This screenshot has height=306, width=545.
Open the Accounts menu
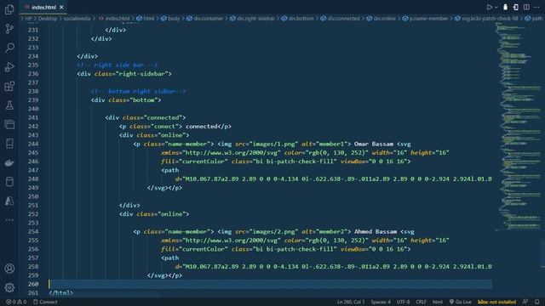pos(9,269)
